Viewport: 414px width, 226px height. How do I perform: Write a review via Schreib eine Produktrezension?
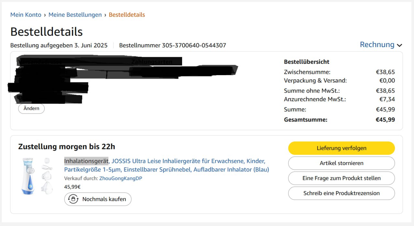coord(342,193)
